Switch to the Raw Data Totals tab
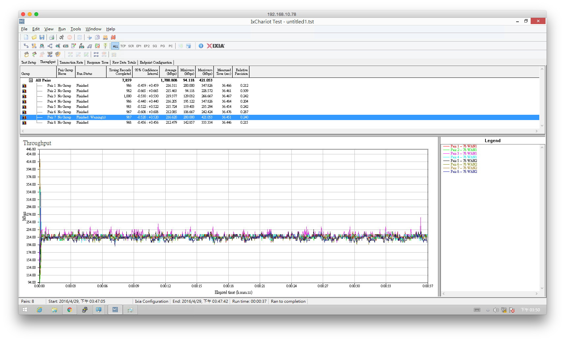 coord(124,62)
